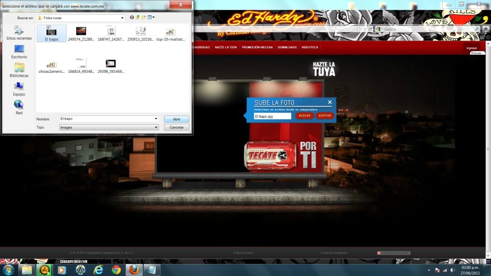Click the network signal tray icon
Image resolution: width=491 pixels, height=276 pixels.
coord(445,270)
